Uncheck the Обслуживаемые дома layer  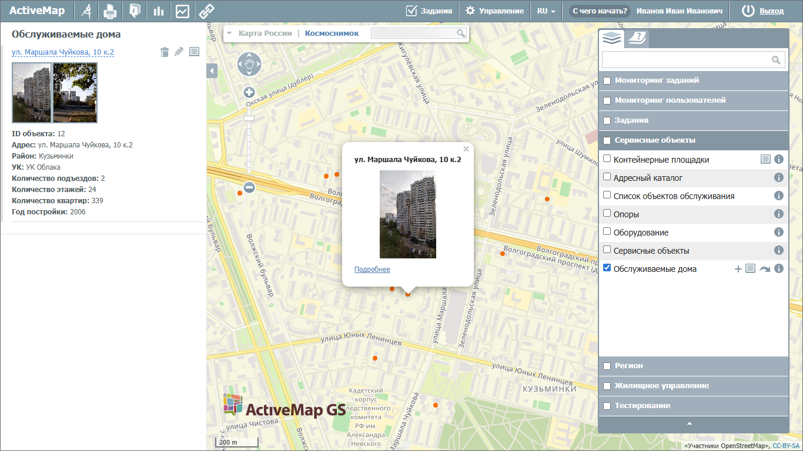tap(607, 268)
